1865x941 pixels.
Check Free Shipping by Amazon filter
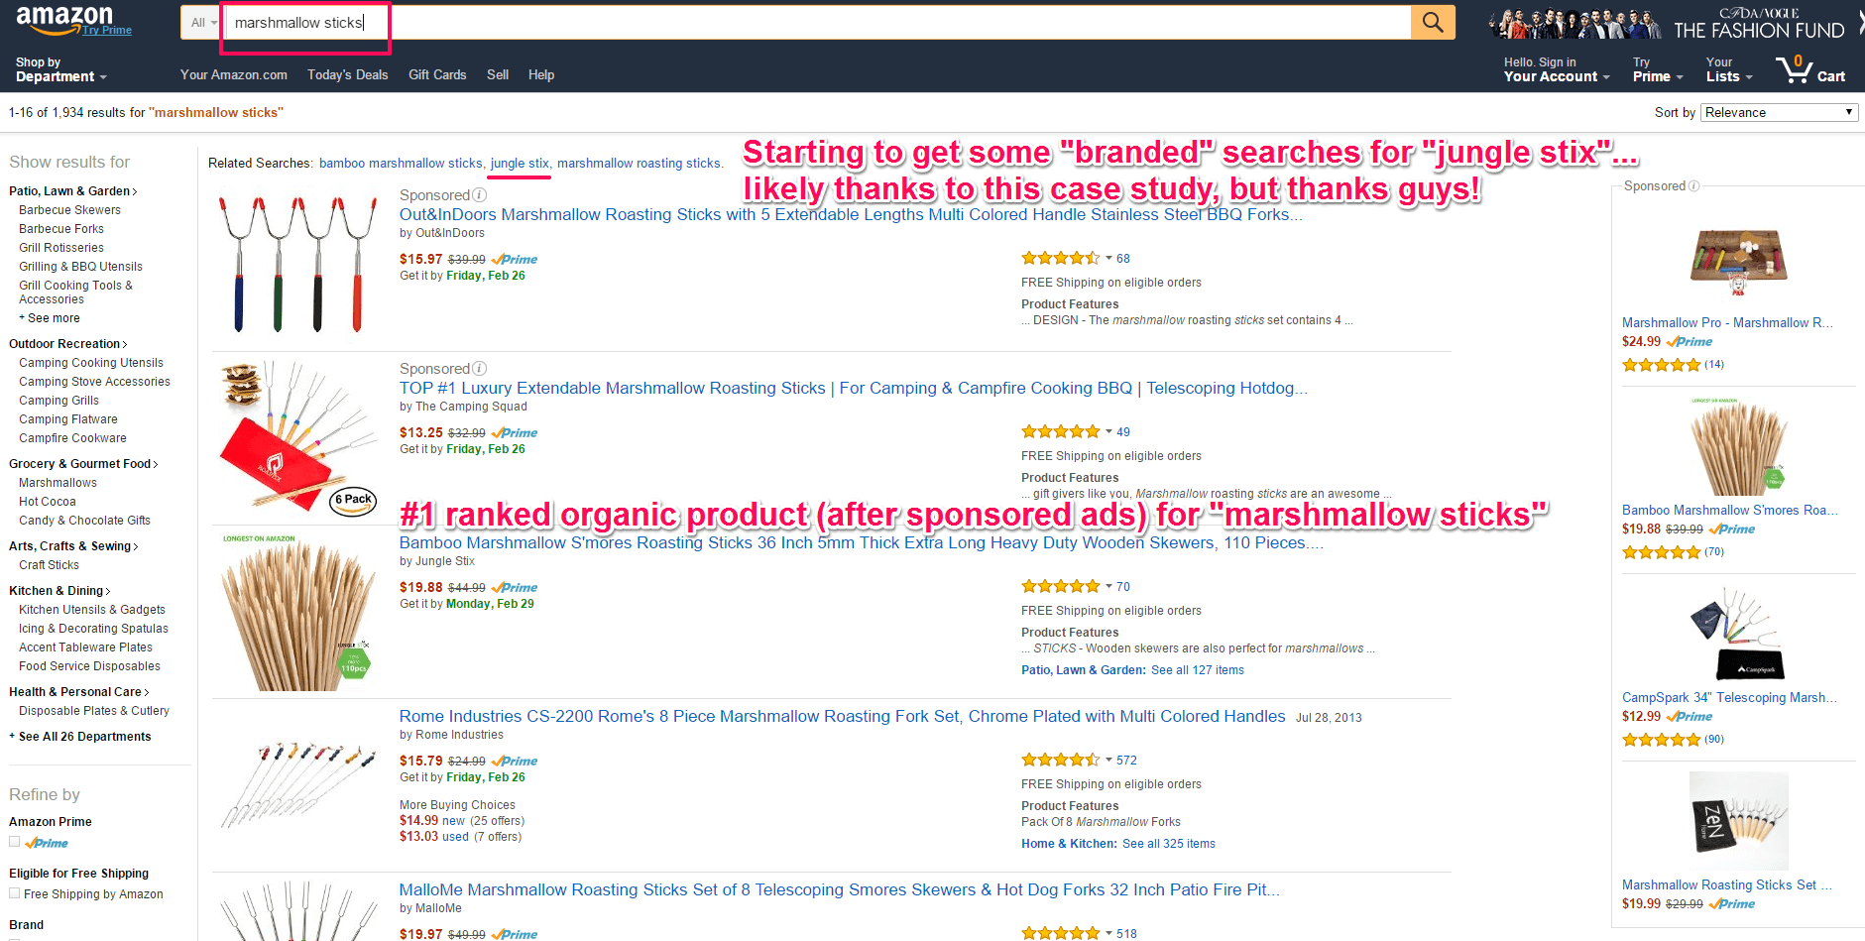15,893
